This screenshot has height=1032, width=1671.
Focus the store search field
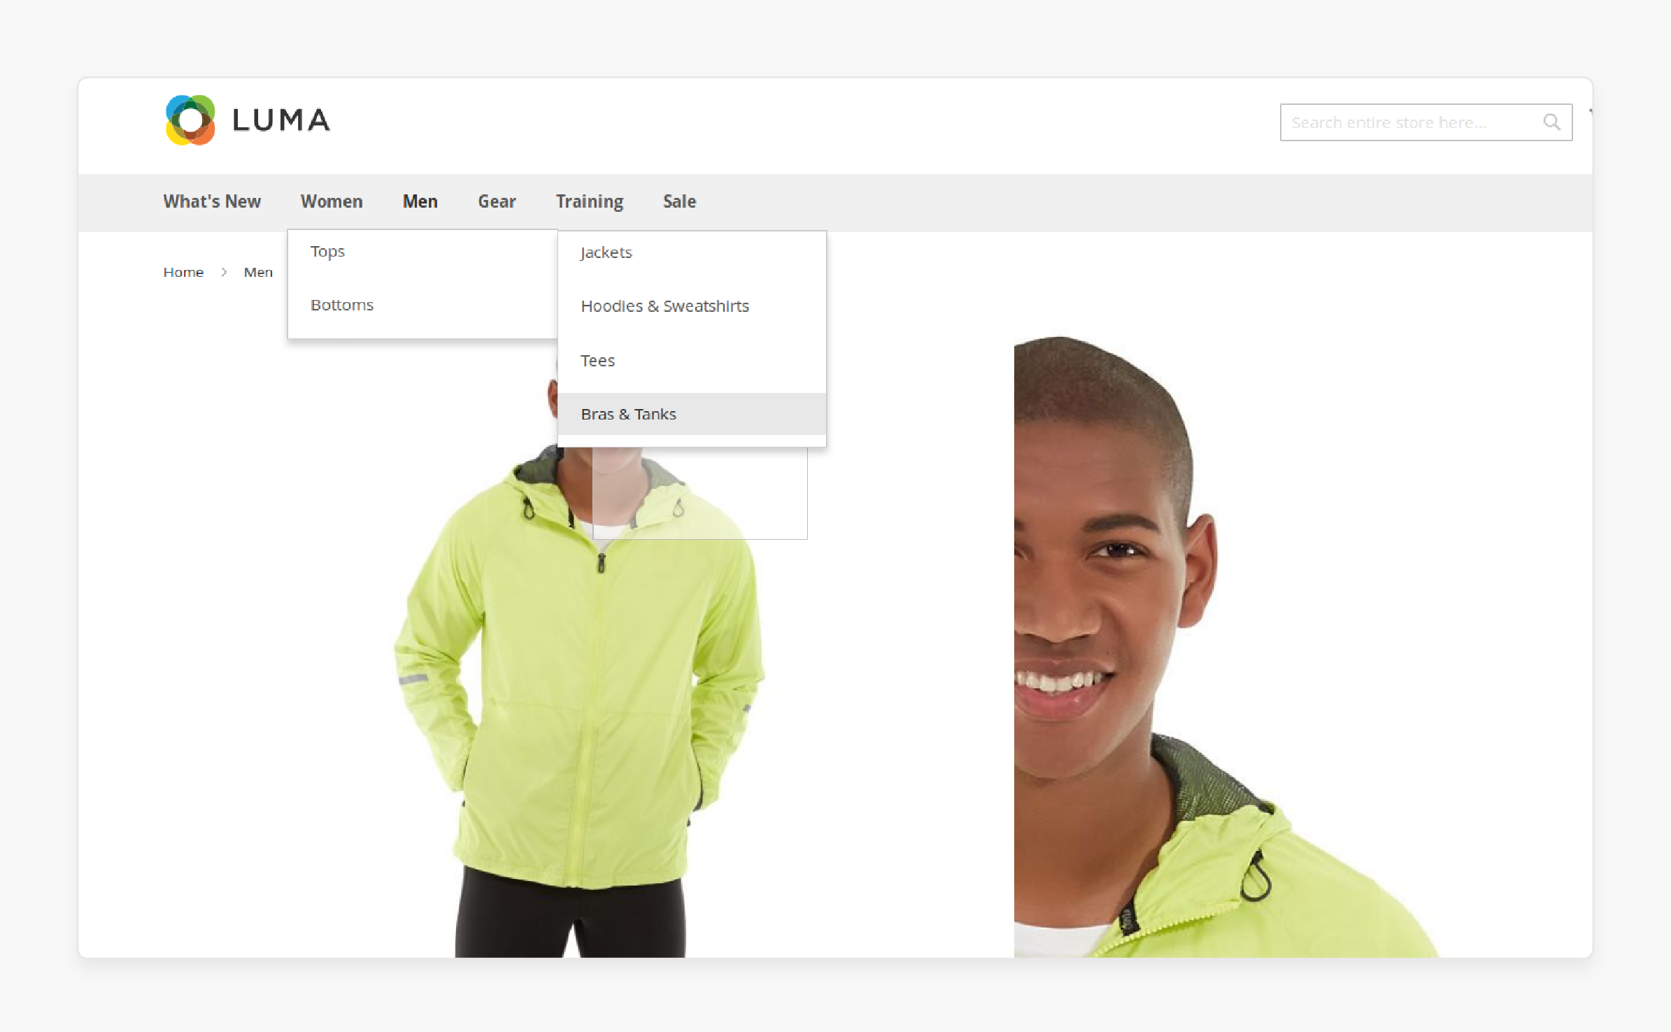(x=1425, y=122)
